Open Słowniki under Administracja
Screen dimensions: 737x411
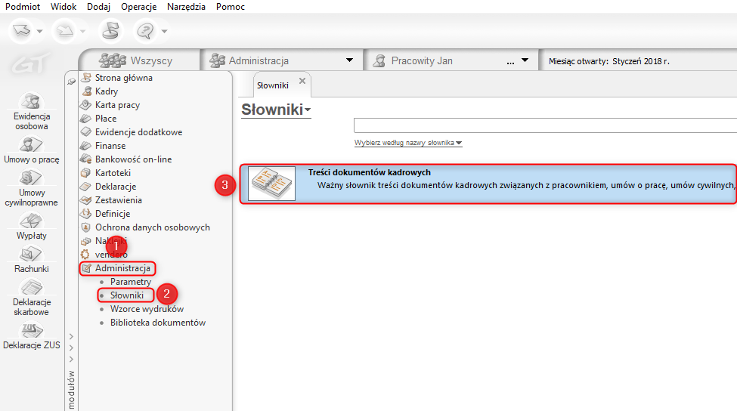(127, 295)
